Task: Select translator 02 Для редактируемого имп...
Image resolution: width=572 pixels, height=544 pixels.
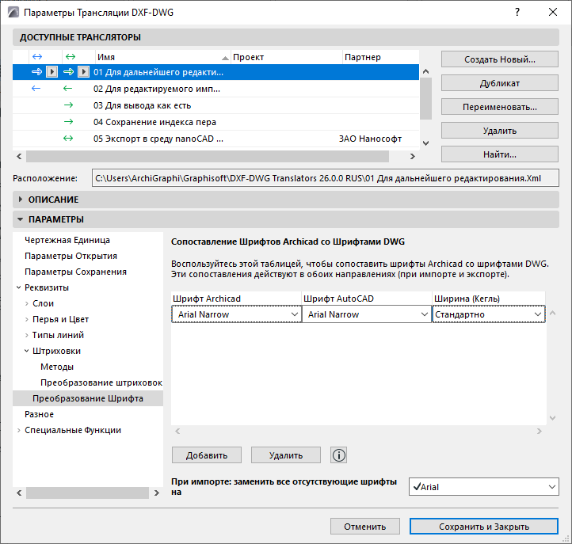Action: click(215, 89)
